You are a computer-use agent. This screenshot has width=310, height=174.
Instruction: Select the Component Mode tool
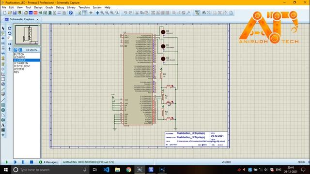pos(3,33)
